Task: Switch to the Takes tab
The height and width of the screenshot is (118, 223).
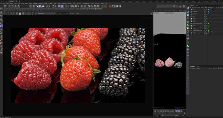Action: (197, 6)
